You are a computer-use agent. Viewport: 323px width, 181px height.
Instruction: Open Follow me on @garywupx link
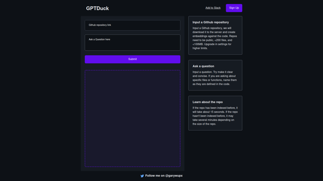click(164, 175)
